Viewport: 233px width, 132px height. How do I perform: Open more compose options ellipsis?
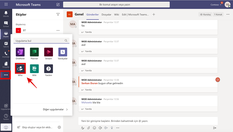[118, 128]
